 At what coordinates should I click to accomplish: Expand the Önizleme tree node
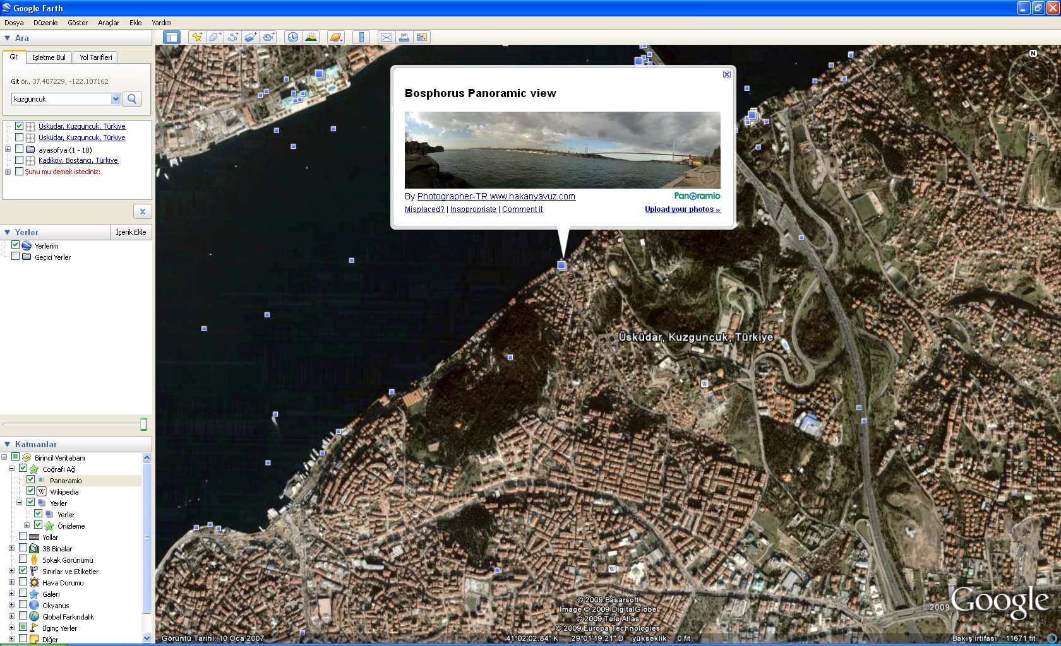[27, 526]
